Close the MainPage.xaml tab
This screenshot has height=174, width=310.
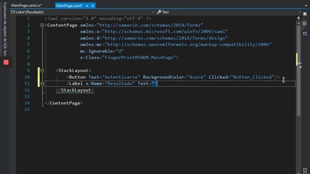[x=93, y=6]
